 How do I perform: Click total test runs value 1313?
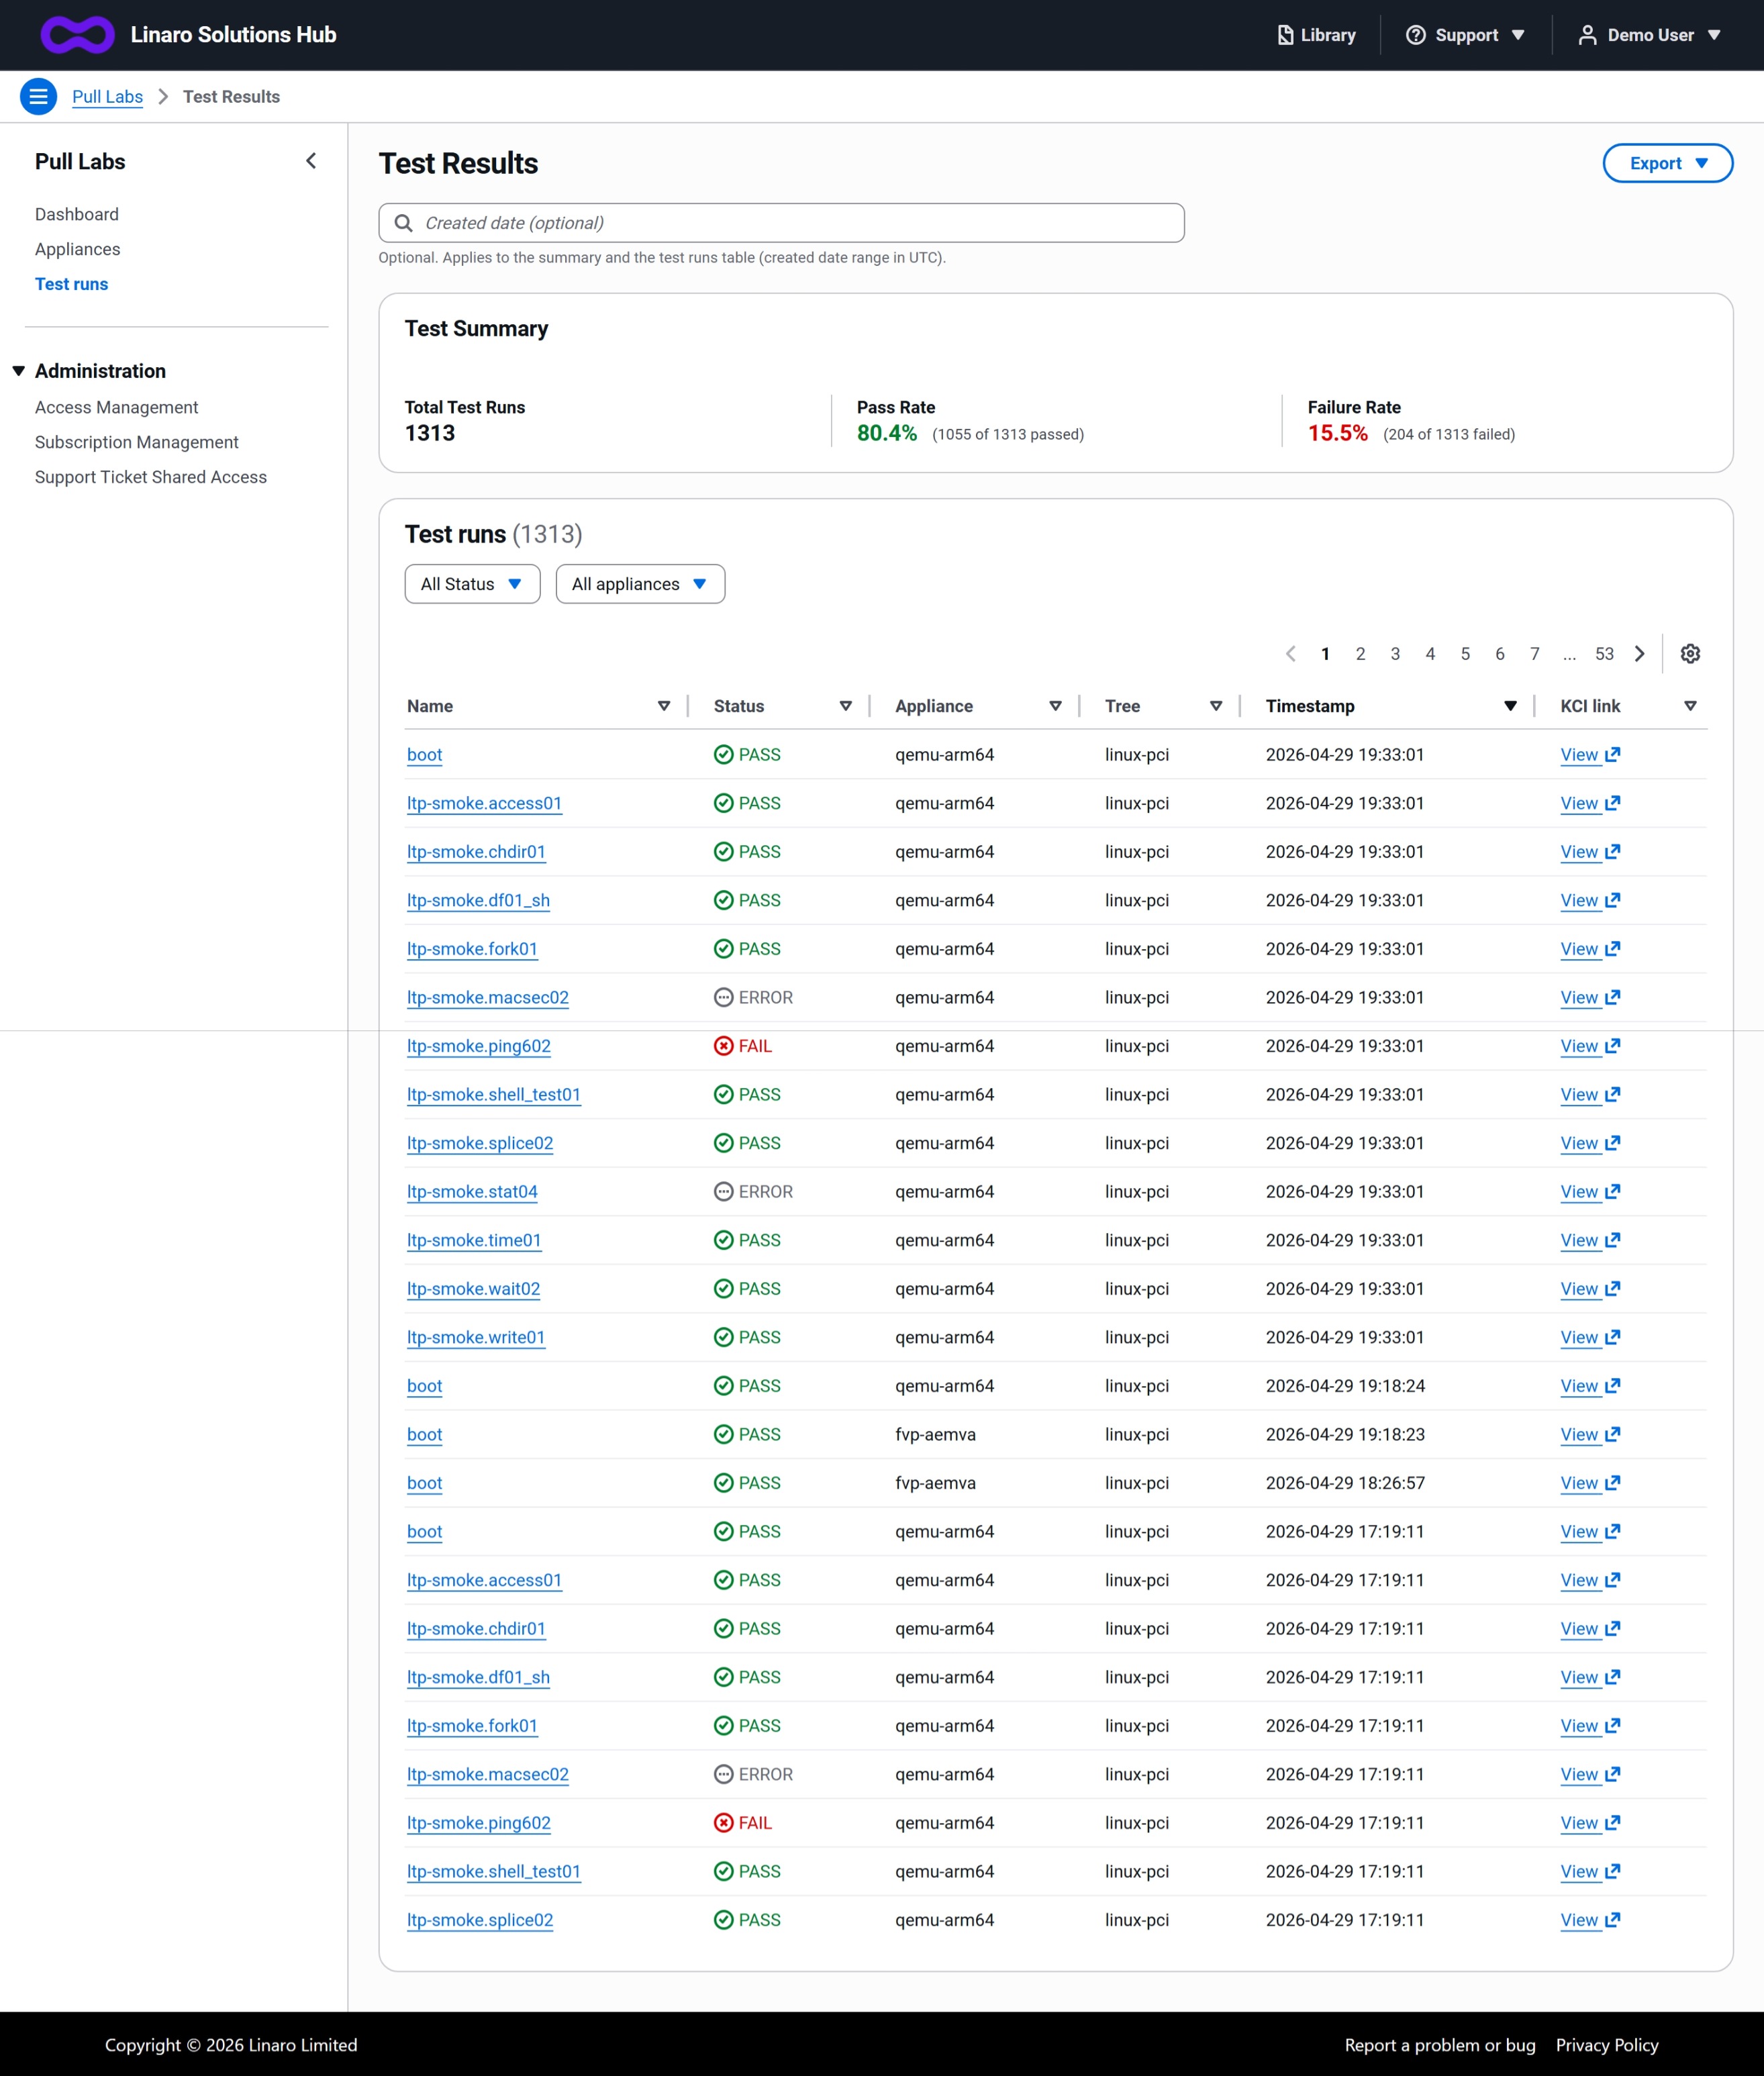(x=429, y=433)
